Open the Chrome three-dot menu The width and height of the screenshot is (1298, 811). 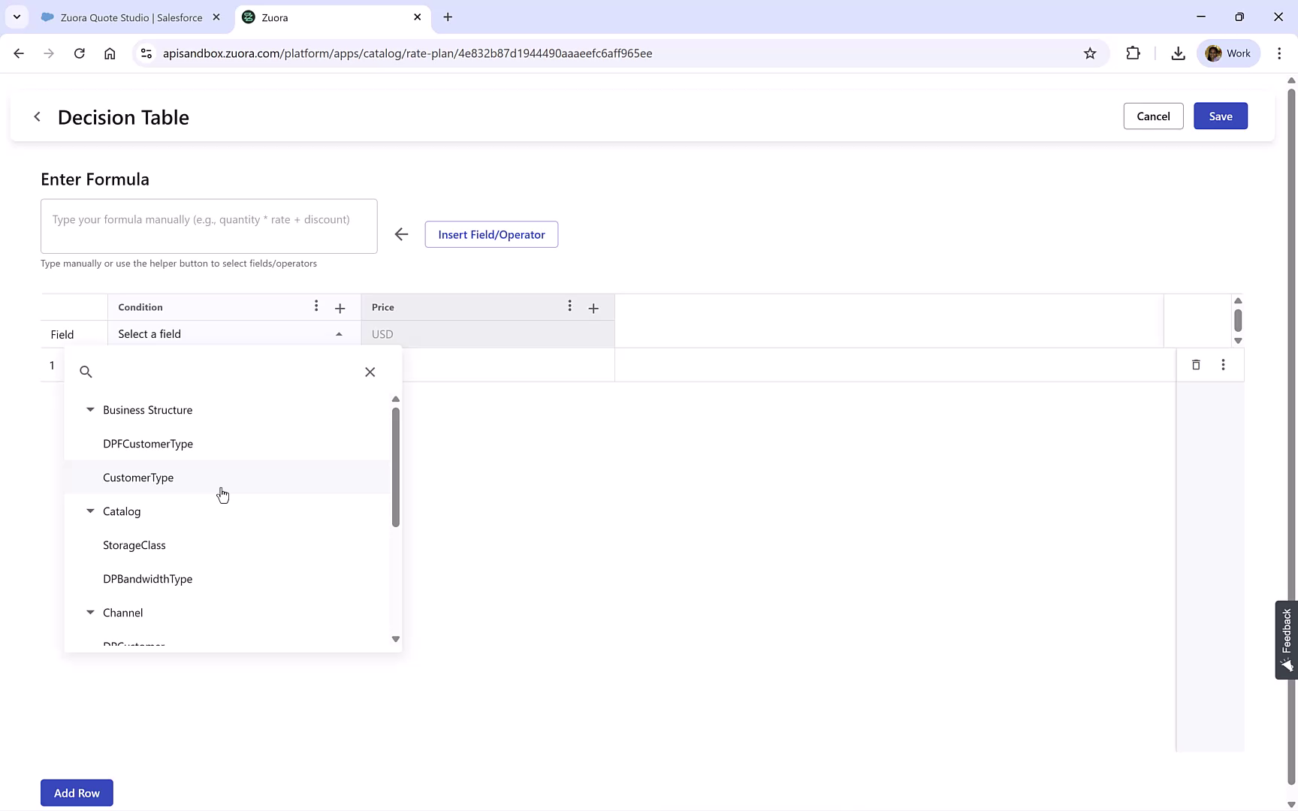tap(1280, 53)
